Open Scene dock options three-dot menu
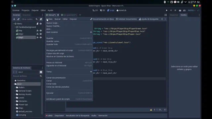212x119 pixels. coord(42,15)
